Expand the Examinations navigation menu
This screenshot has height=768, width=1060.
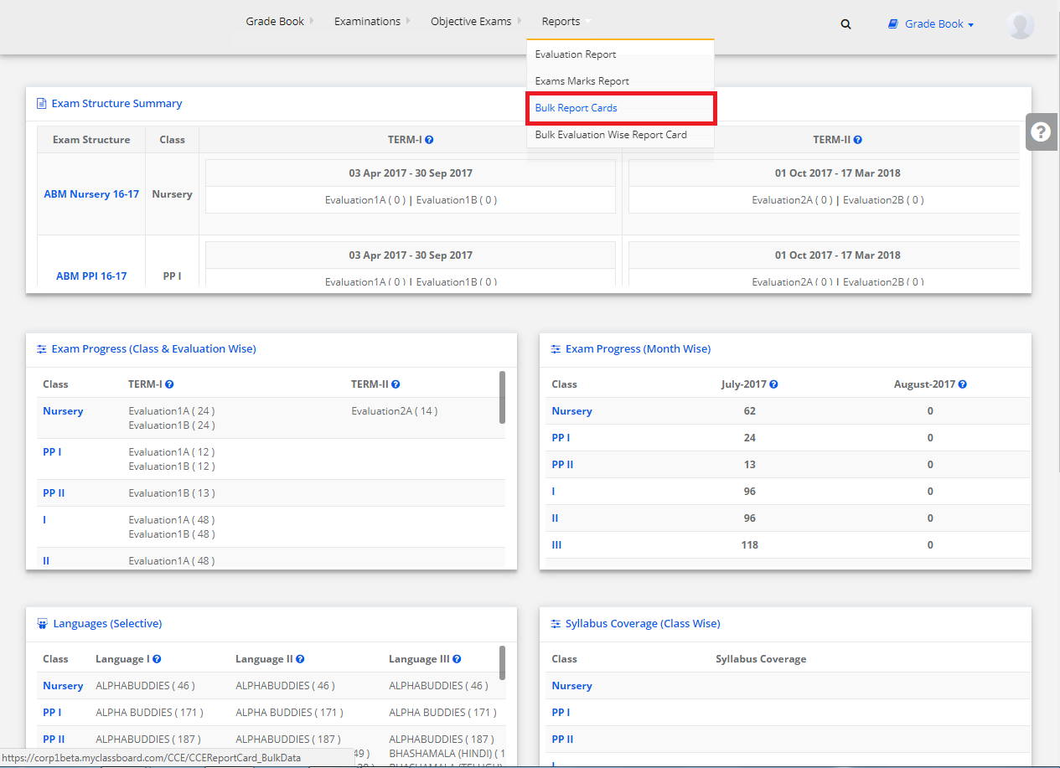point(372,22)
